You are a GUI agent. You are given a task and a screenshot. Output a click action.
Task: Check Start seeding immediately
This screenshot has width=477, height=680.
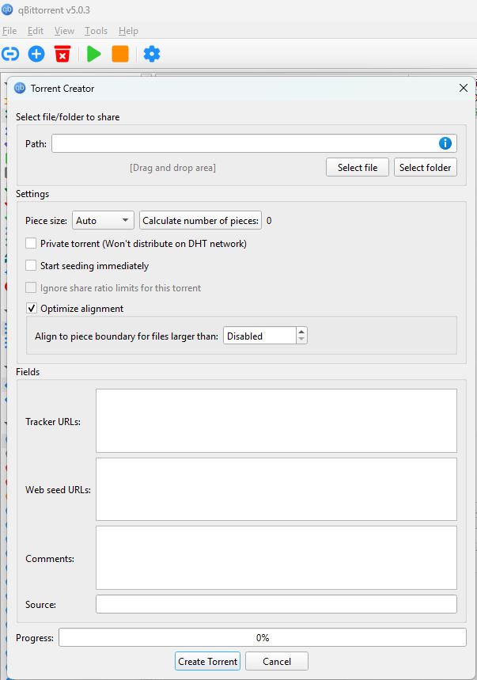click(32, 267)
